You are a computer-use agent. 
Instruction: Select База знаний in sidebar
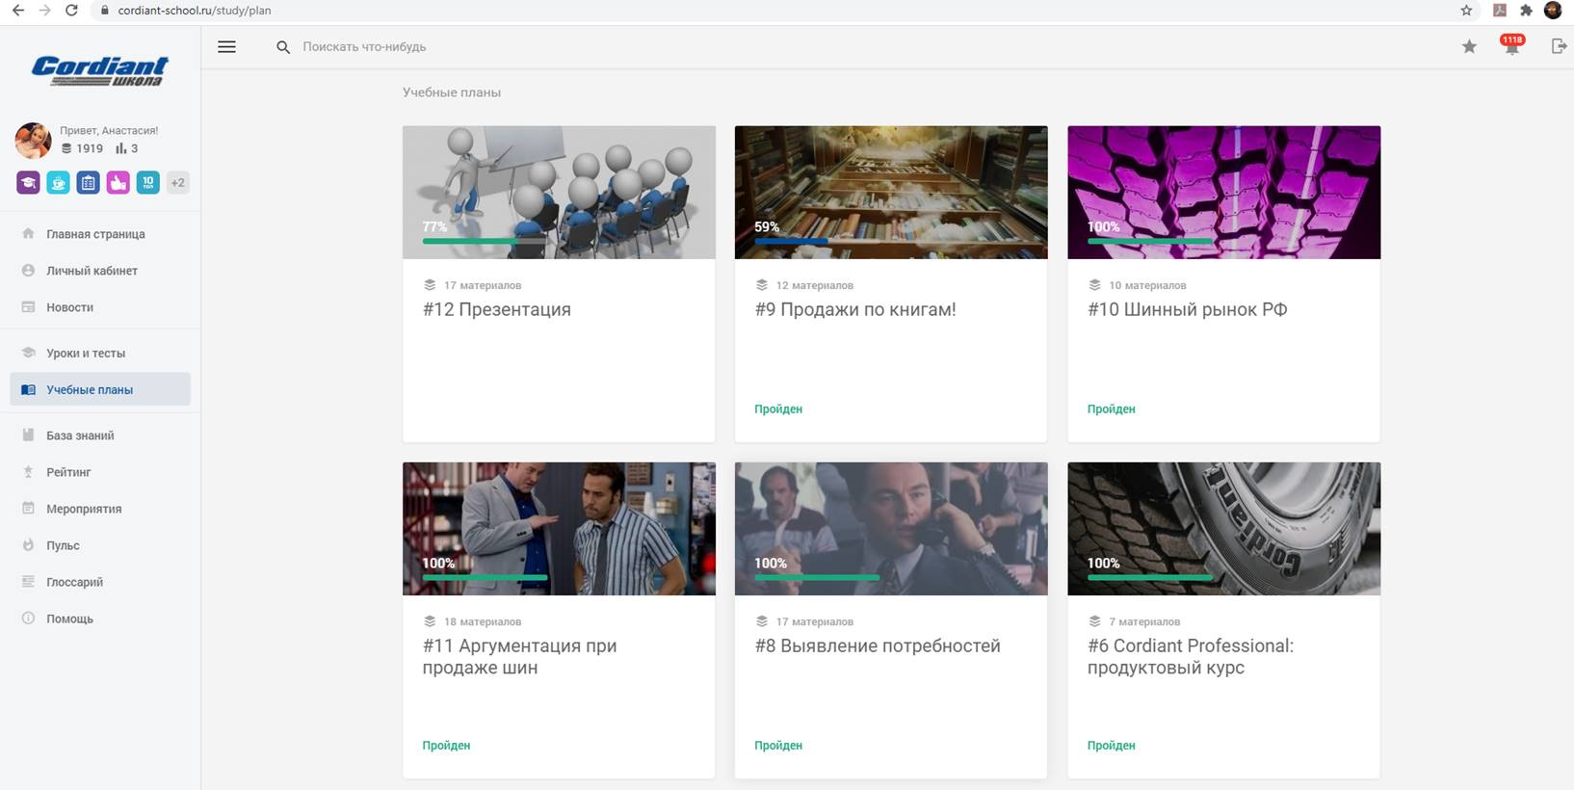coord(80,435)
